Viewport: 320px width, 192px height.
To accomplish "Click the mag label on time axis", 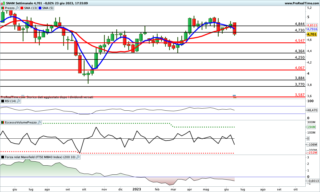I will pos(206,189).
